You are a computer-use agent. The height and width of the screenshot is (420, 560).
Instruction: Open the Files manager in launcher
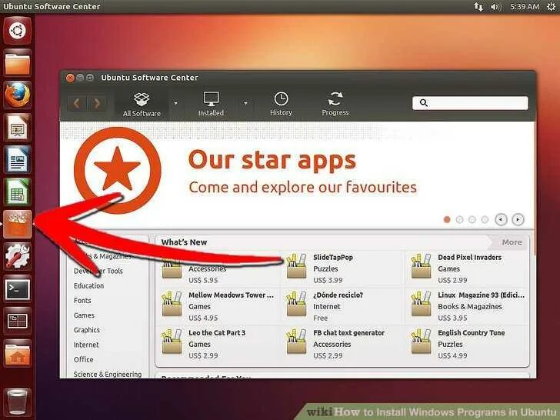[x=17, y=63]
